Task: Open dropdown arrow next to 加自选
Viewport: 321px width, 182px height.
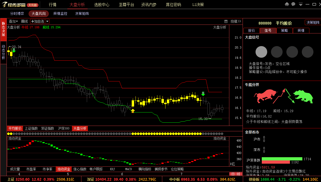Action: point(47,21)
